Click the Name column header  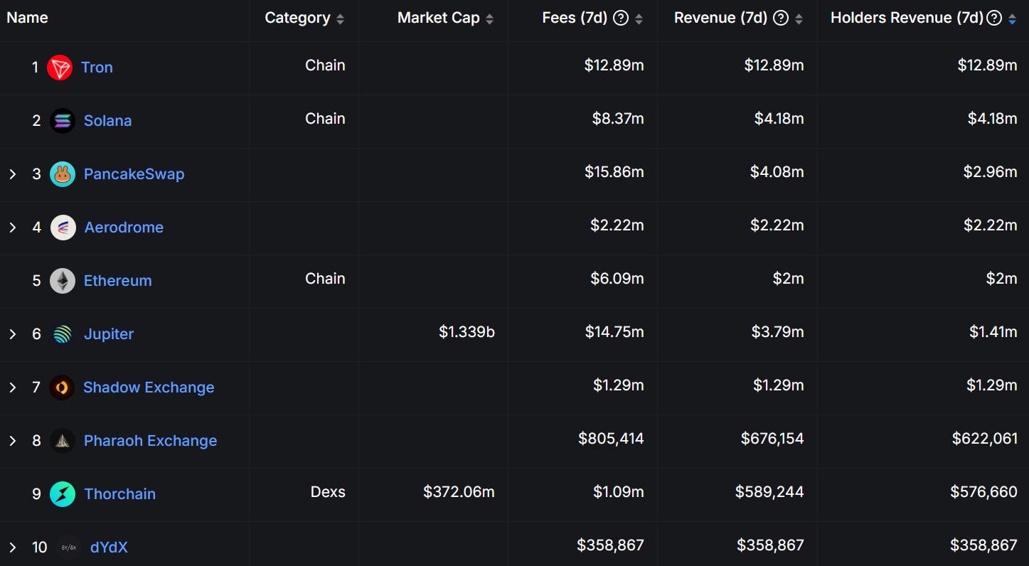(x=27, y=18)
